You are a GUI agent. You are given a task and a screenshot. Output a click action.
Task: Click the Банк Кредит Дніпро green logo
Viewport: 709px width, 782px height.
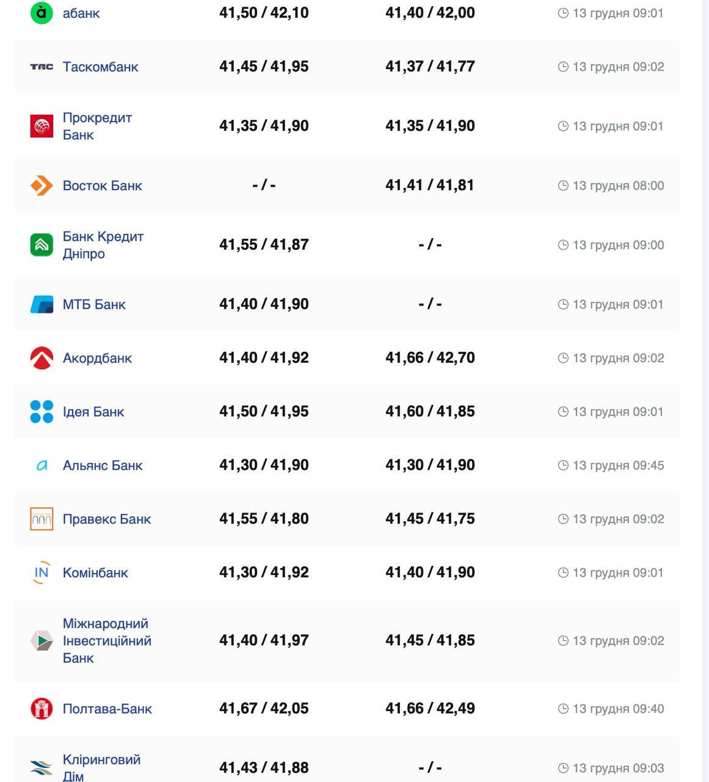tap(42, 245)
